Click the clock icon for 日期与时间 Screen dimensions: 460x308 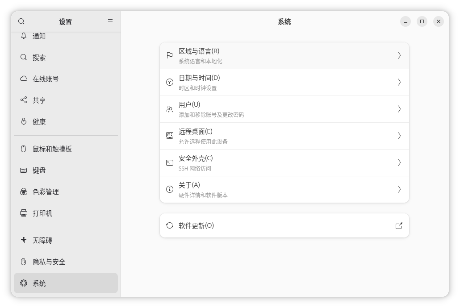(x=170, y=82)
